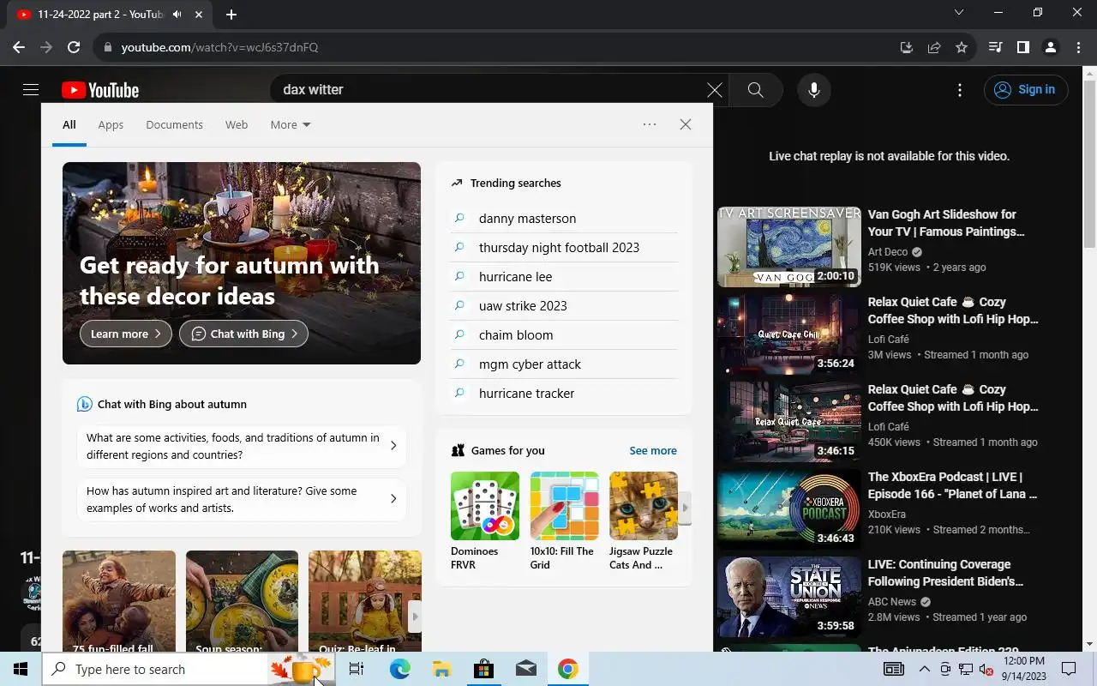Image resolution: width=1097 pixels, height=686 pixels.
Task: Open search panel options ellipsis
Action: point(650,124)
